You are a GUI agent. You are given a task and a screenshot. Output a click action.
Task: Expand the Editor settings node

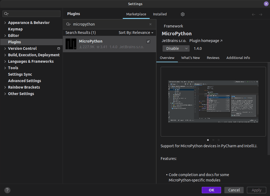point(5,36)
